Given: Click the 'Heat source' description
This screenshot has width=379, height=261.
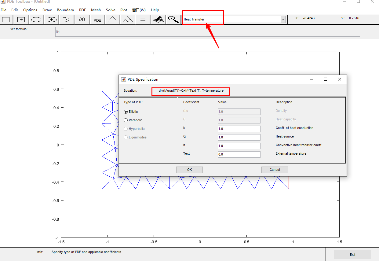Looking at the screenshot, I should coord(285,136).
